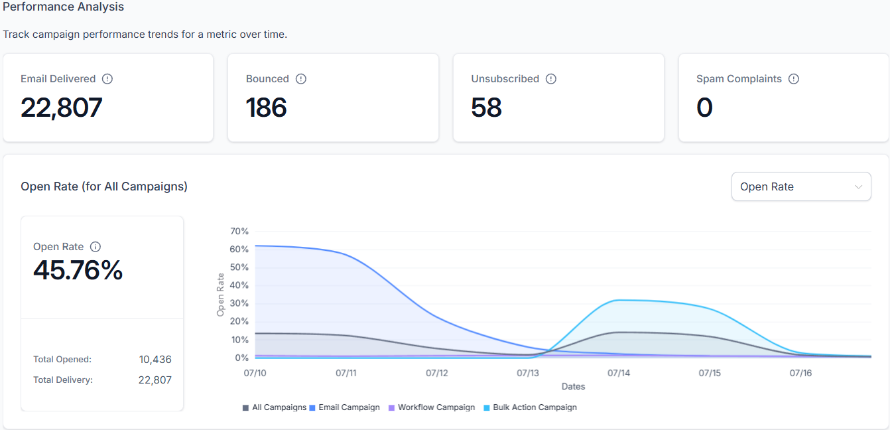Click the Spam Complaints card label

point(739,78)
